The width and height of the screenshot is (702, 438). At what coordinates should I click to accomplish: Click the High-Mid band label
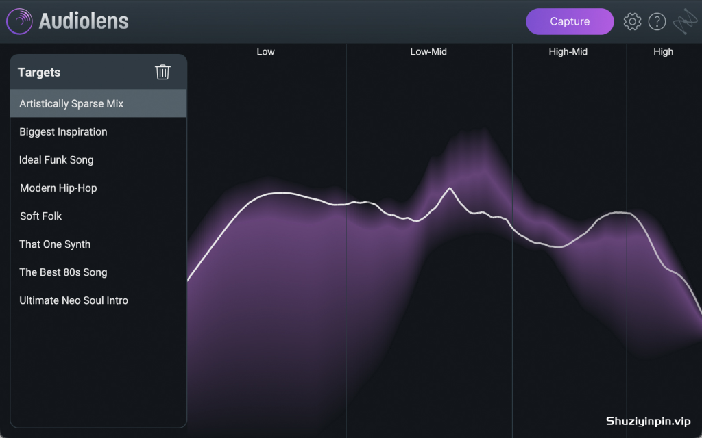[568, 52]
